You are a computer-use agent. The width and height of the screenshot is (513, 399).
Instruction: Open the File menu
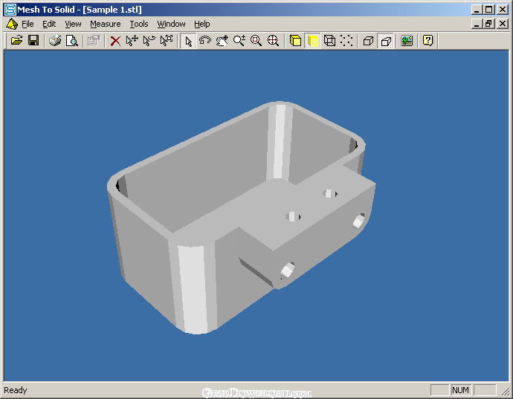pos(28,24)
